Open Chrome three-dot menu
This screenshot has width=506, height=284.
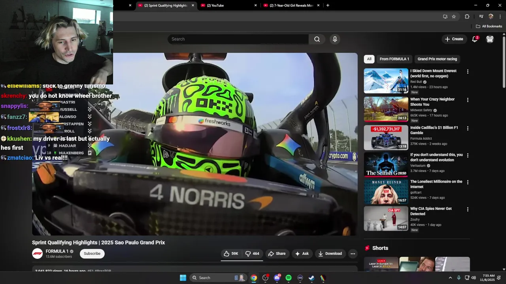[x=500, y=17]
